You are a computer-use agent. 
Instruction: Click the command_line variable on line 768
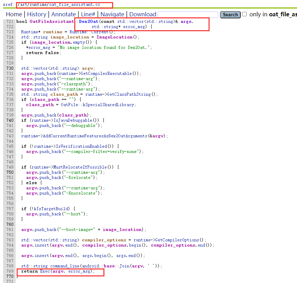click(x=65, y=266)
